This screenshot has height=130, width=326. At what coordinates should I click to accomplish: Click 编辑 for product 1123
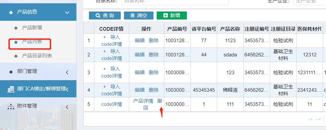click(140, 41)
